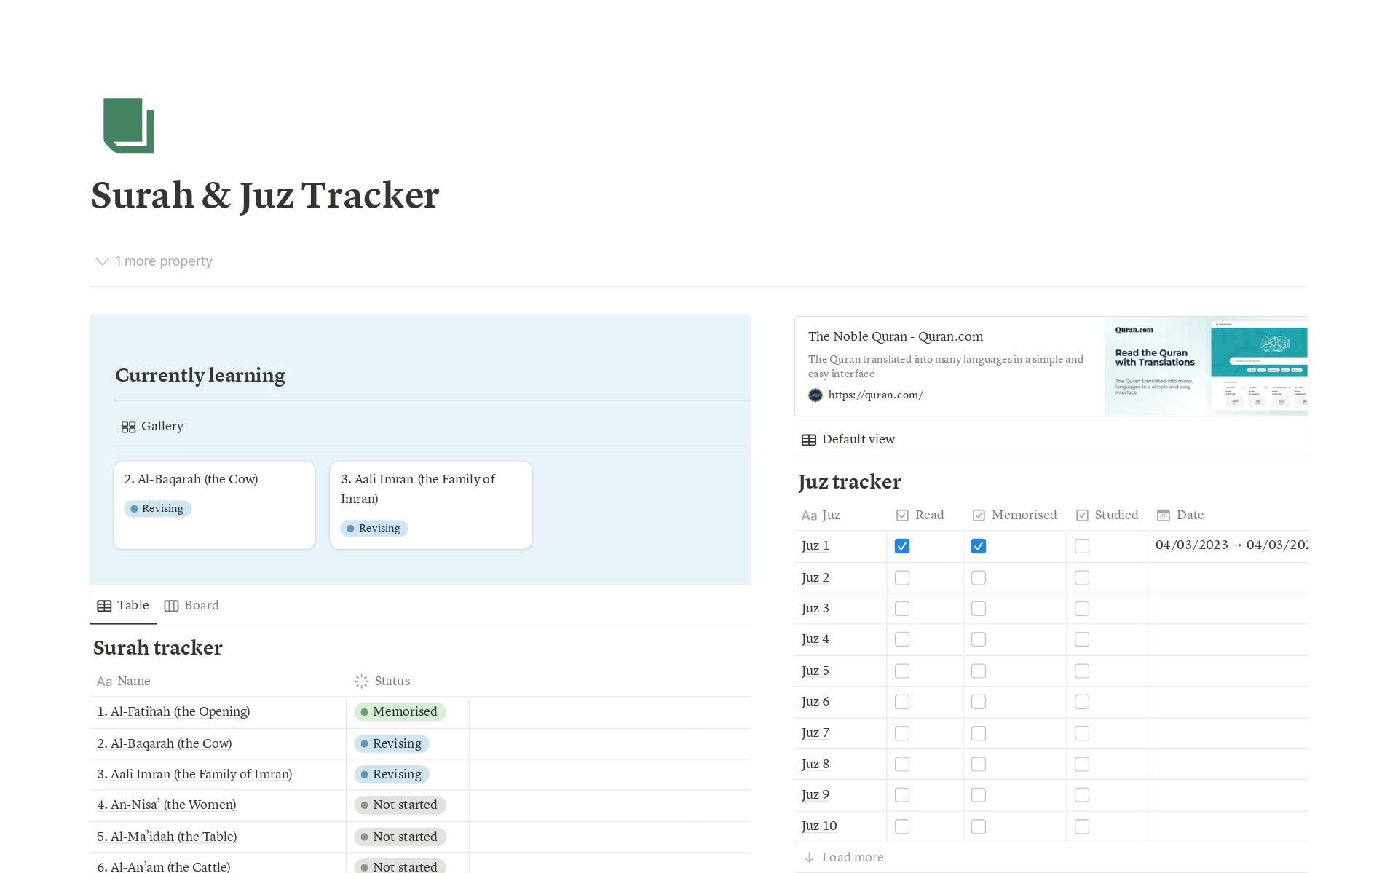Click the Gallery view grid icon
Viewport: 1398px width, 873px height.
point(128,427)
